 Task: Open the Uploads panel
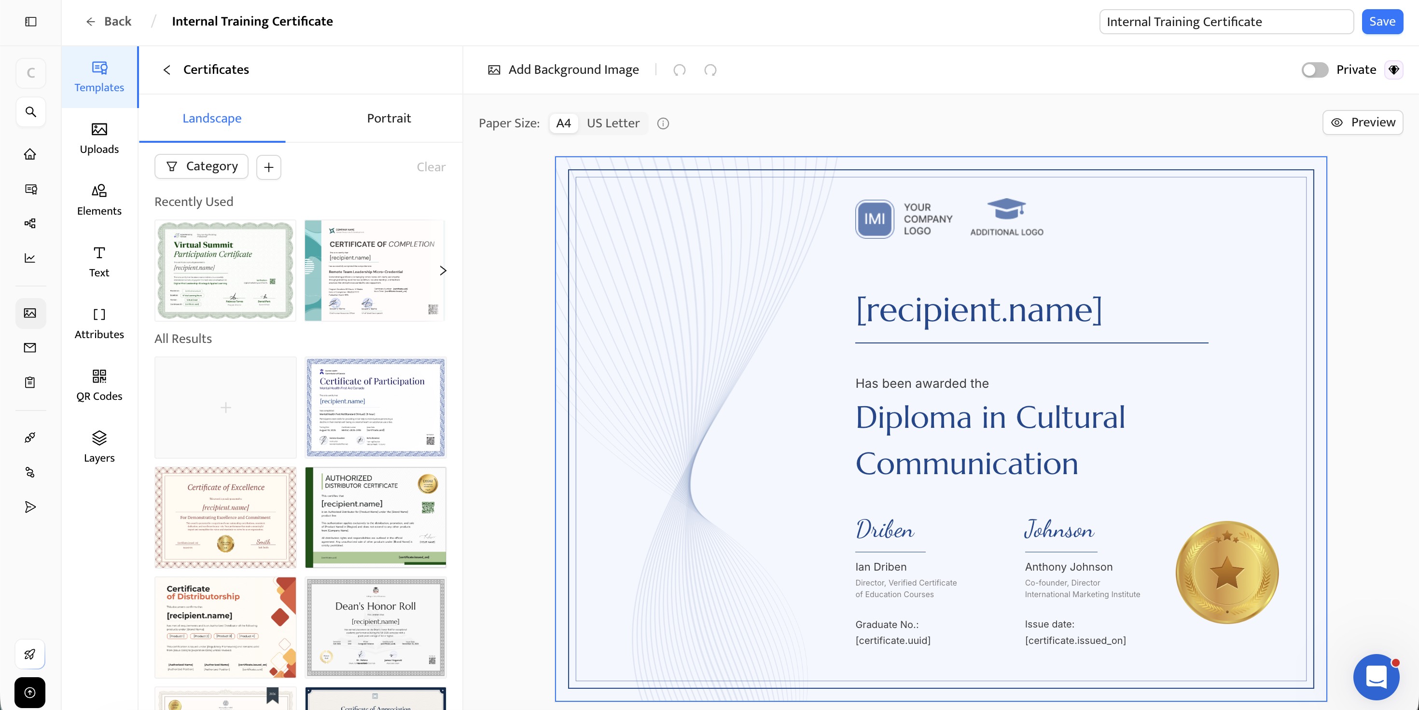pos(99,139)
